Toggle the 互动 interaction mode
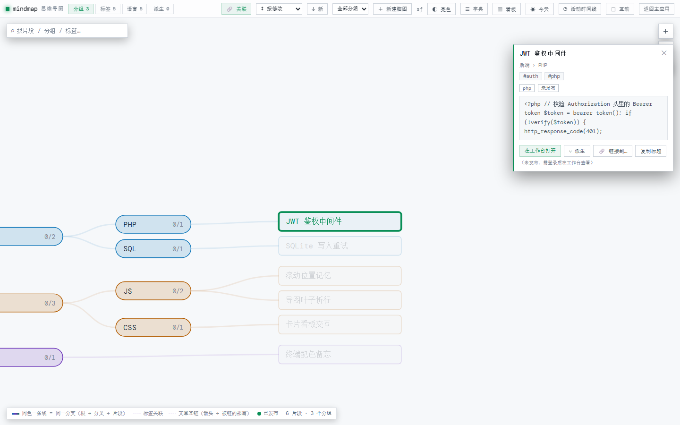This screenshot has height=425, width=680. pyautogui.click(x=620, y=9)
